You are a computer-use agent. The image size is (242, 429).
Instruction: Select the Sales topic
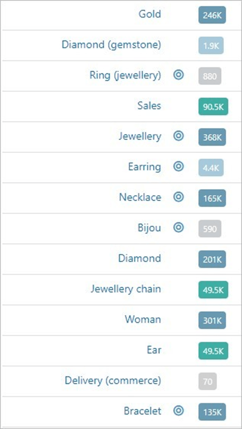149,106
